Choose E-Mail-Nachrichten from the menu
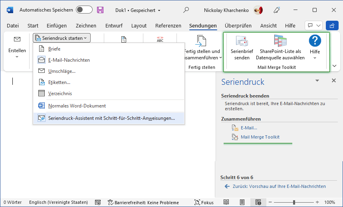This screenshot has width=343, height=207. coord(109,60)
